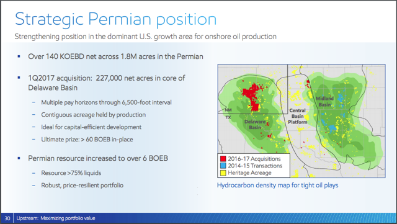This screenshot has width=397, height=224.
Task: Click the red 2016-17 Acquisitions legend swatch
Action: [x=223, y=159]
